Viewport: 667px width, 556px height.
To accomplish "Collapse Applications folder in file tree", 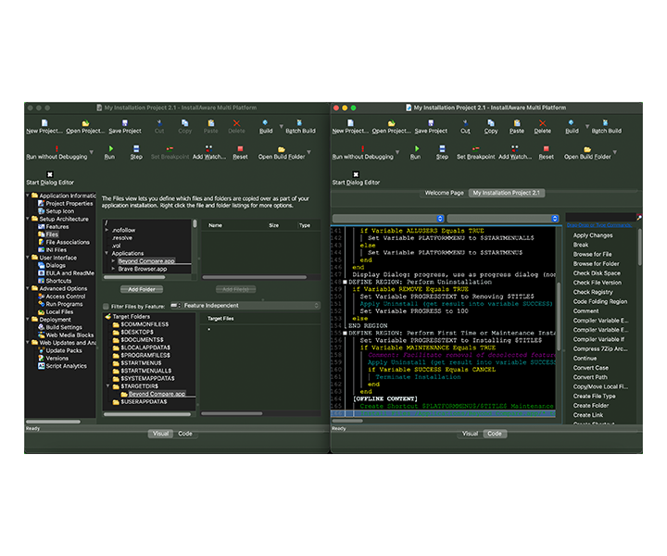I will [107, 253].
